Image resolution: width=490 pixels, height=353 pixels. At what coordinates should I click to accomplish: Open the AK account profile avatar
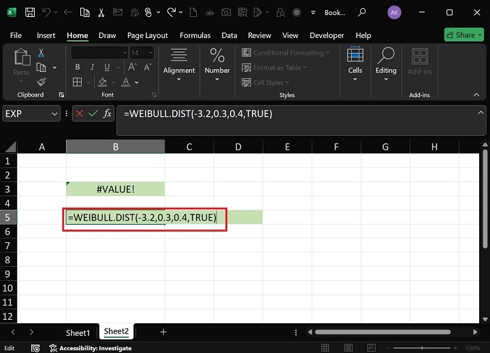(x=394, y=12)
